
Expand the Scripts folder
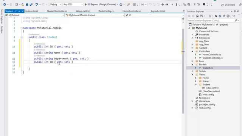(x=192, y=71)
